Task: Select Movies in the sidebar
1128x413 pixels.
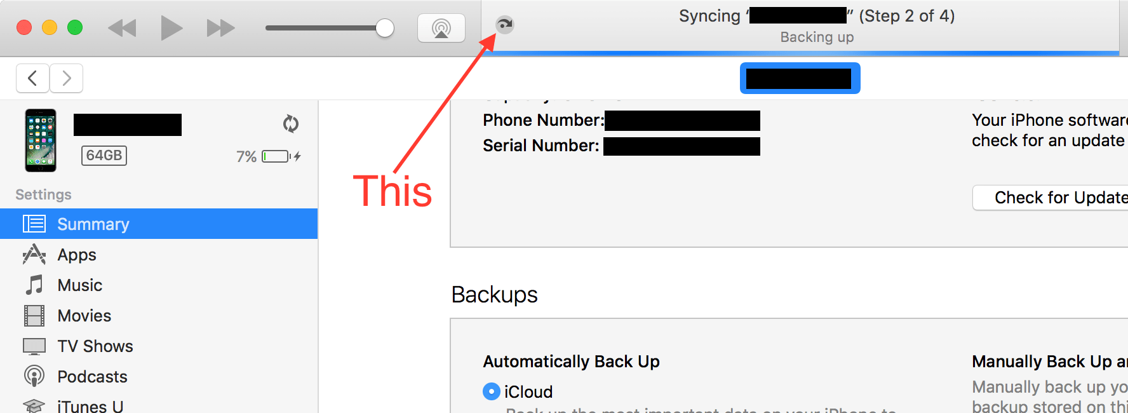Action: [x=84, y=316]
